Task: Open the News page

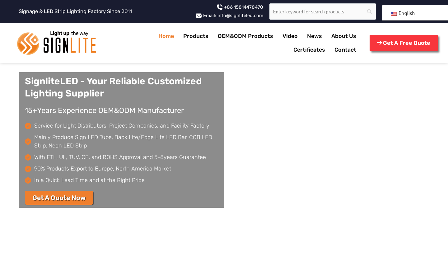Action: (314, 36)
